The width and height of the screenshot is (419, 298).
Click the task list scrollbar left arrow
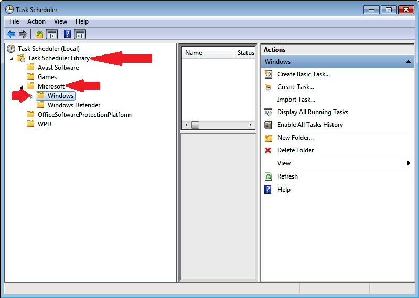(186, 125)
